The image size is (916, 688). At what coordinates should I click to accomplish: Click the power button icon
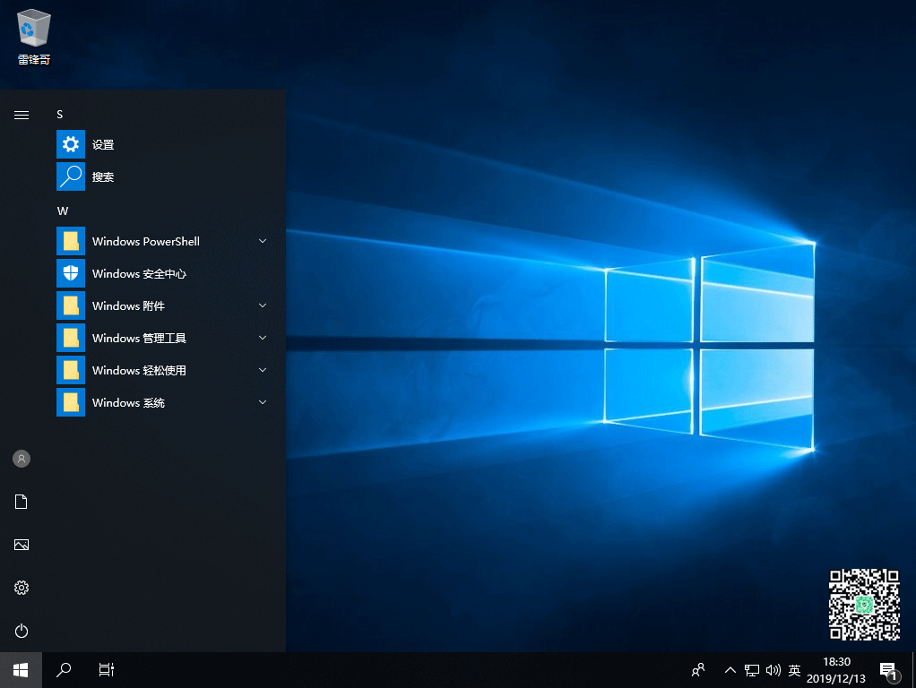(22, 631)
